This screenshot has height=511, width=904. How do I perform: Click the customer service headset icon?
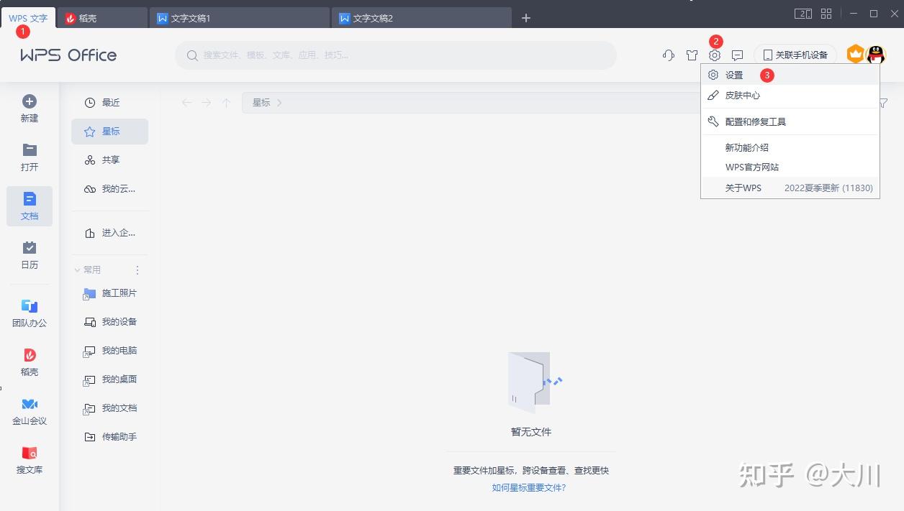coord(669,55)
